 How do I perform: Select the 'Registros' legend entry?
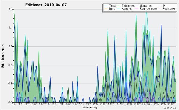coord(169,9)
